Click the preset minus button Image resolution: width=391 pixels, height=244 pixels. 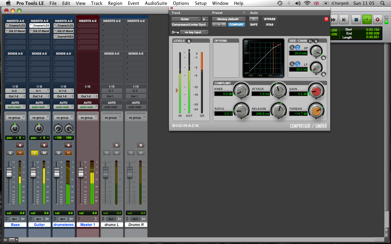click(214, 24)
